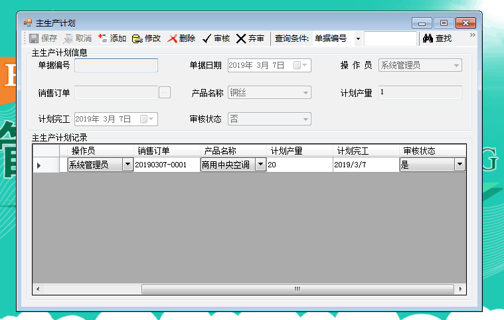The image size is (504, 320).
Task: Delete the record using 删除
Action: (x=181, y=39)
